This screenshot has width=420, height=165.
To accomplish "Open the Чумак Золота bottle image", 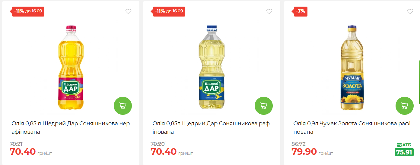I will coord(352,68).
